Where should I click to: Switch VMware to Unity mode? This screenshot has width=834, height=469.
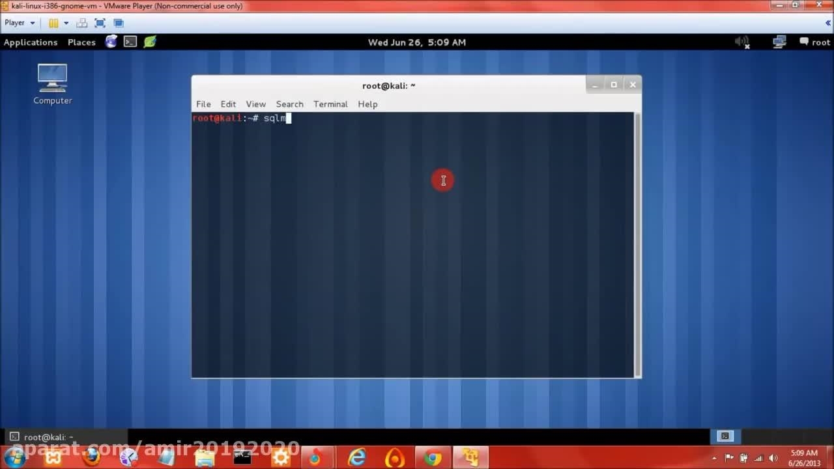(x=119, y=23)
